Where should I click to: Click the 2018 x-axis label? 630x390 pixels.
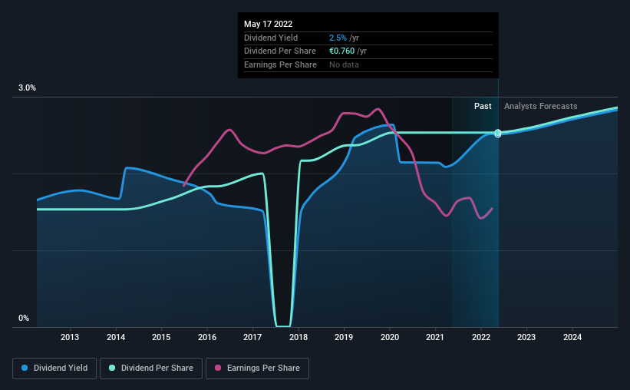point(299,337)
